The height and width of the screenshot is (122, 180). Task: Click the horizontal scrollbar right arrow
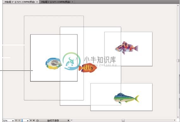coord(175,120)
